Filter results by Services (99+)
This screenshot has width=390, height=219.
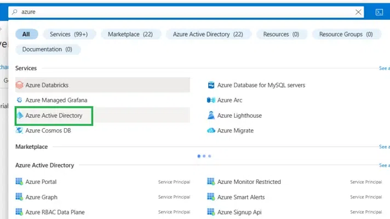(x=69, y=34)
